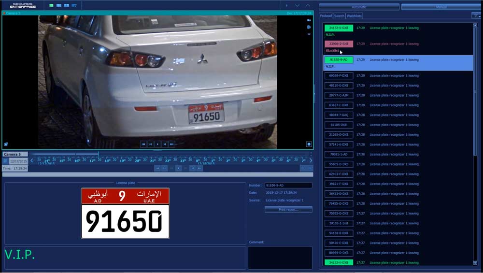Jump to first frame in video overlay
483x273 pixels.
[143, 144]
